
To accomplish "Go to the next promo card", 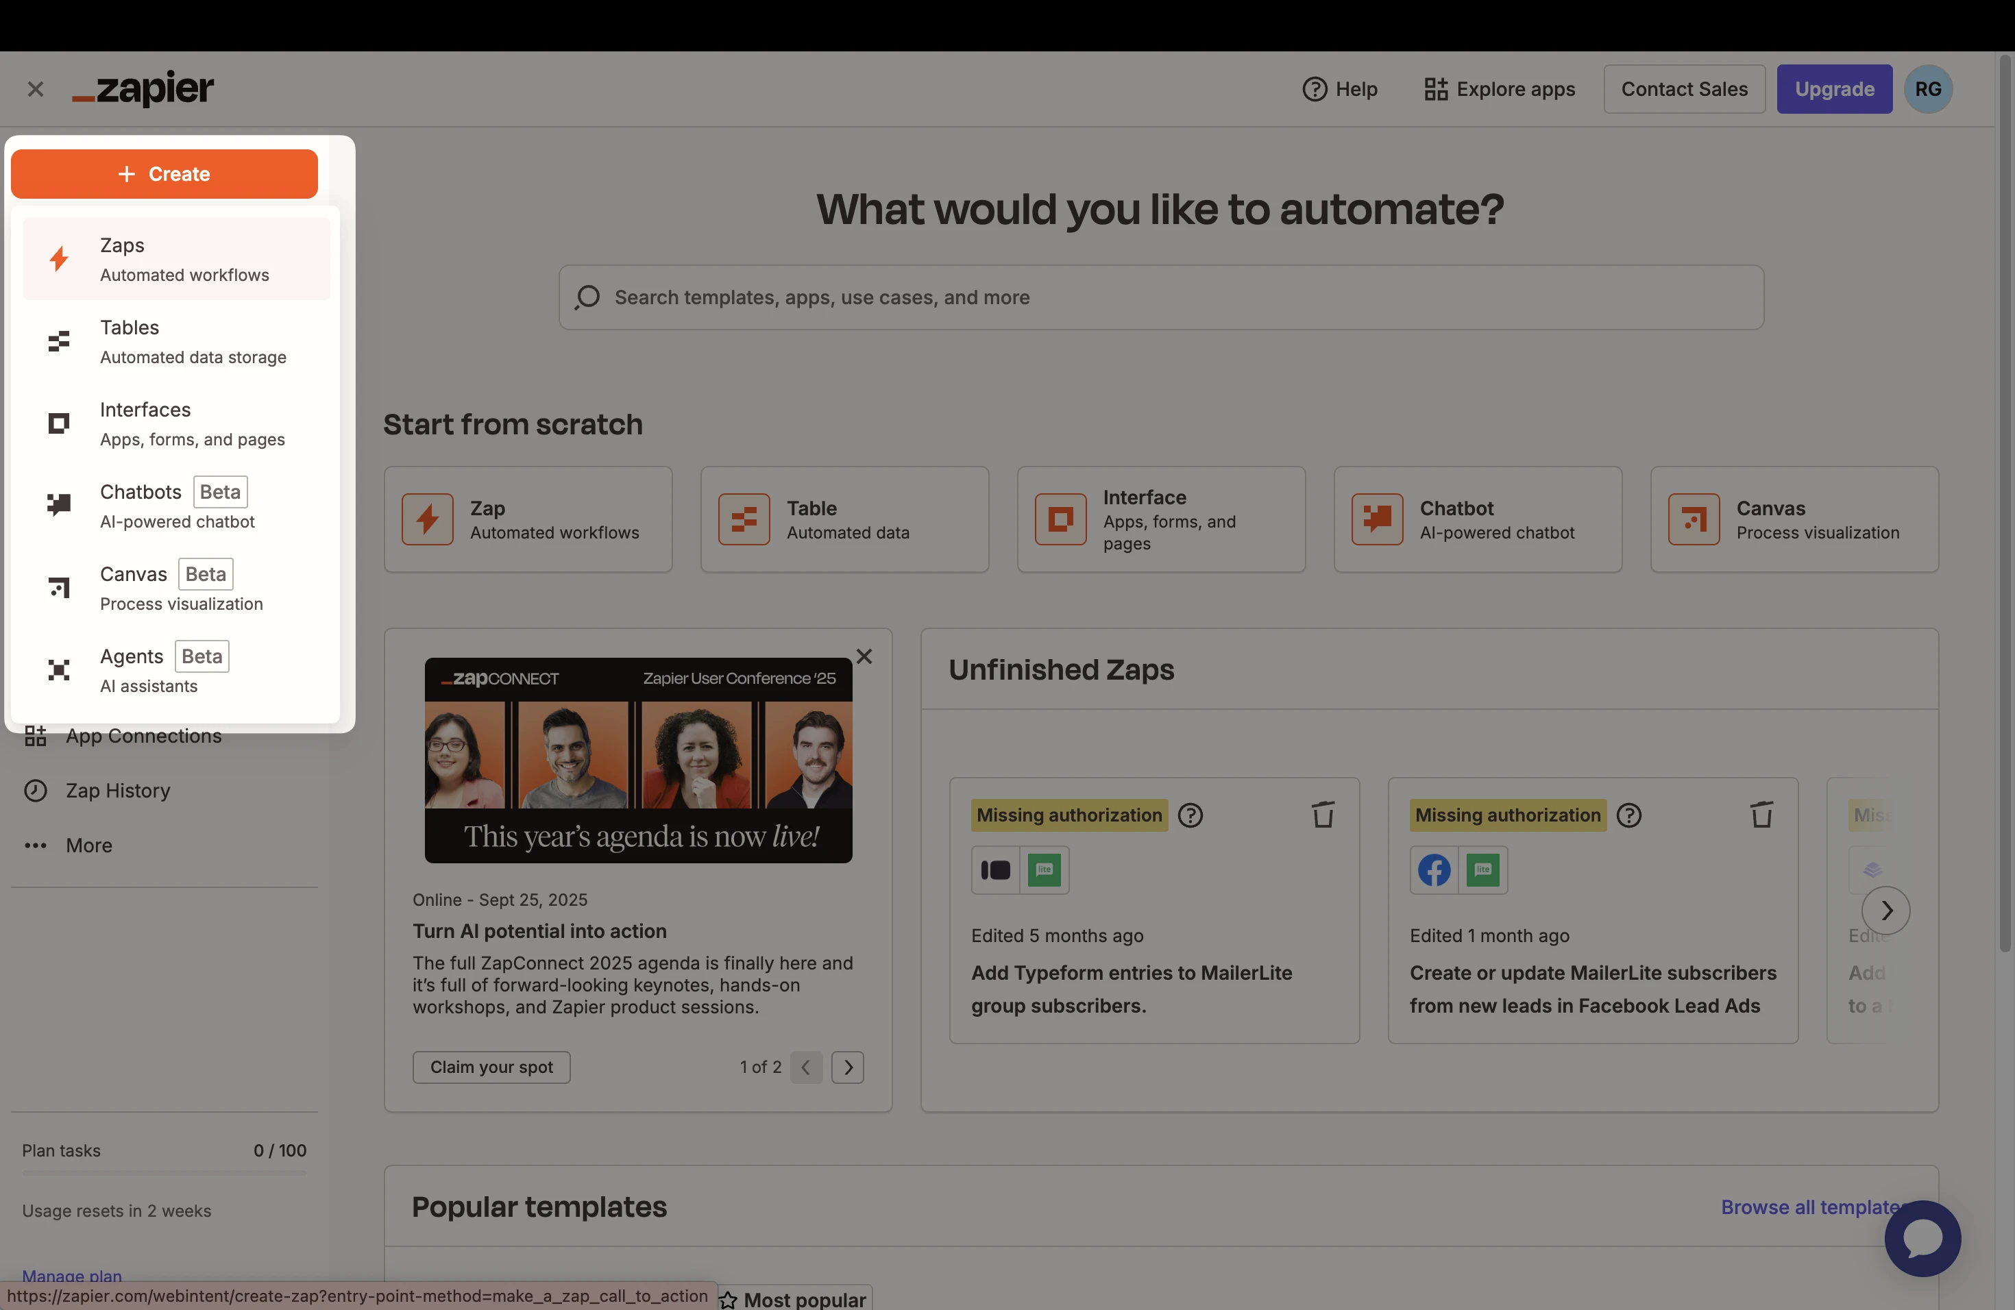I will (848, 1067).
